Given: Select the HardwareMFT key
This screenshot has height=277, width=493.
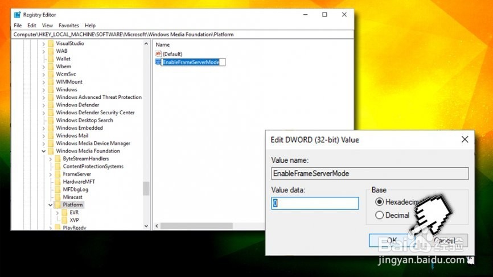Looking at the screenshot, I should [x=79, y=182].
